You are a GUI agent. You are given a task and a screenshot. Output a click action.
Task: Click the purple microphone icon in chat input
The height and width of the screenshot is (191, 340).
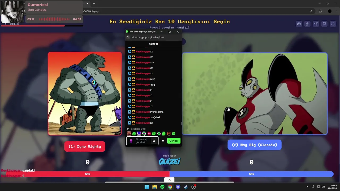coord(131,141)
